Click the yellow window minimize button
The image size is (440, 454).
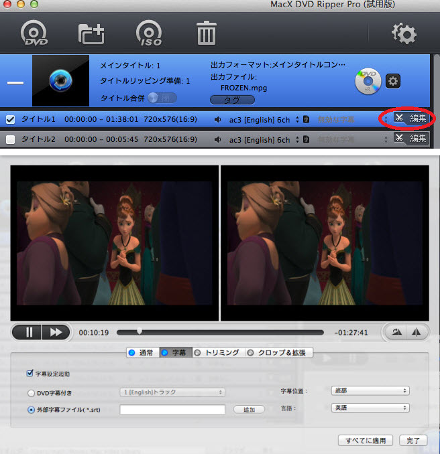click(x=21, y=4)
